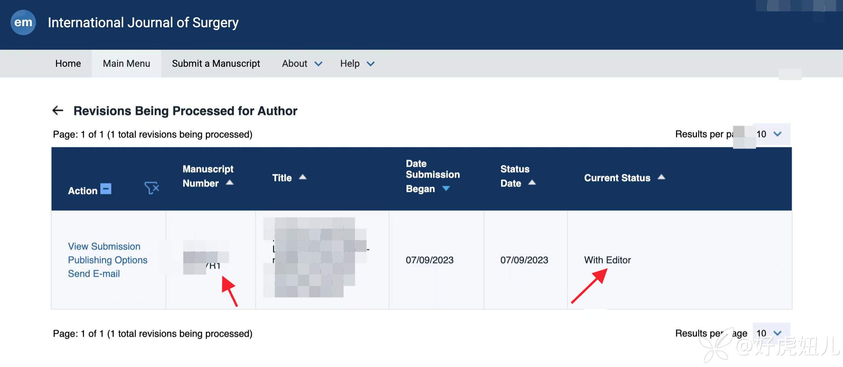Collapse the Action column using minus icon
The width and height of the screenshot is (843, 367).
106,189
